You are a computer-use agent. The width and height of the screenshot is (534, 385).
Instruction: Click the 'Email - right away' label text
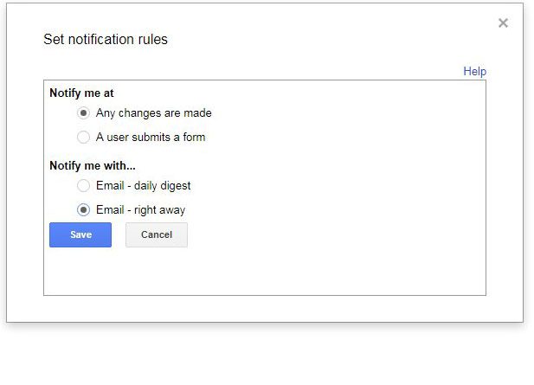(140, 210)
